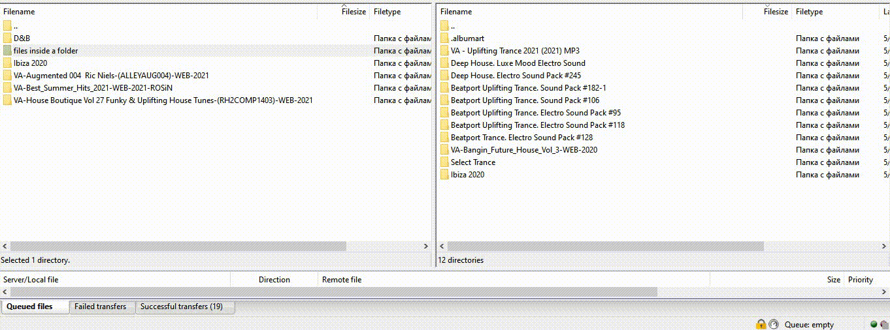Select Beatport Uplifting Trance. Electro Sound Pack #118 name
Viewport: 890px width, 330px height.
[x=538, y=125]
